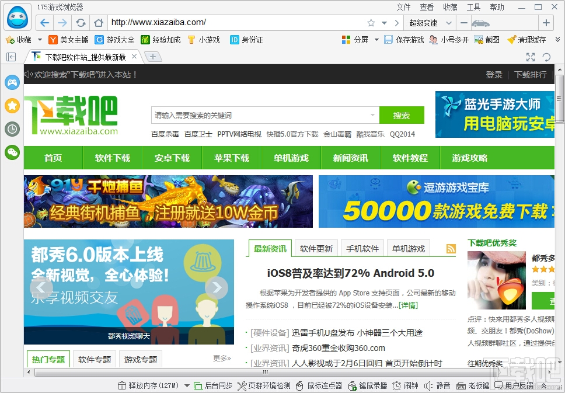Open the 工具 menu

473,7
